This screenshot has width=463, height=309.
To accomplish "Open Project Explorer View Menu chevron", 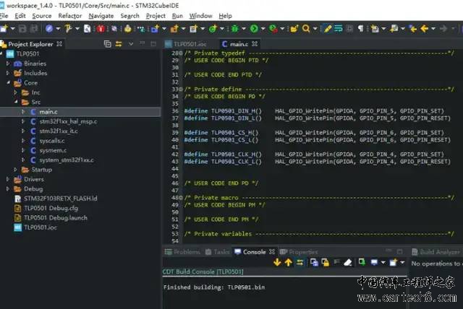I will (131, 44).
